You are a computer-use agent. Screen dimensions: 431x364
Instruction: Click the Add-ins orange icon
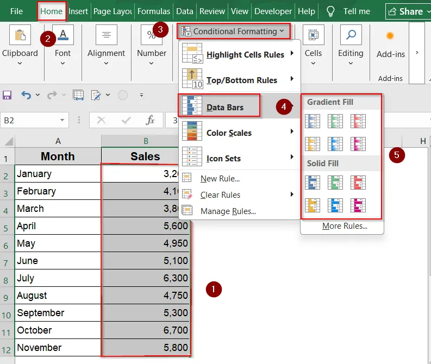390,36
